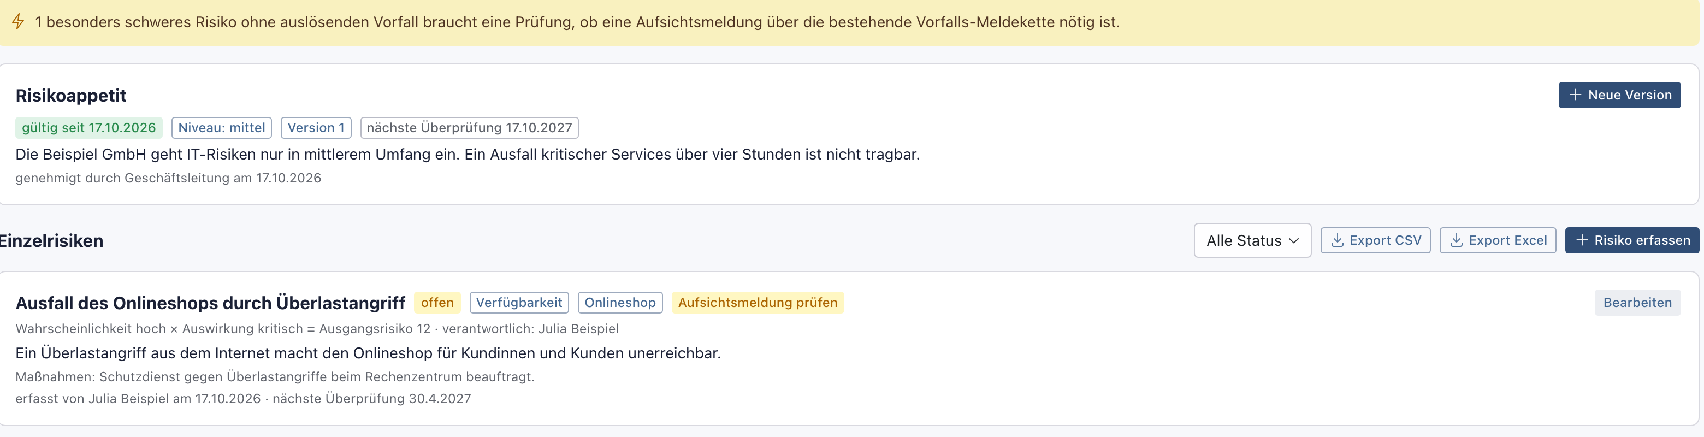Click the nächste Überprüfung 17.10.2027 badge

(x=469, y=128)
